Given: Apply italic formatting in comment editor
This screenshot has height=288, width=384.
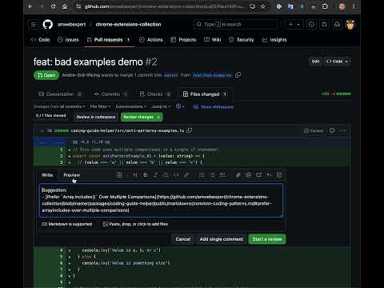Looking at the screenshot, I should pyautogui.click(x=155, y=175).
